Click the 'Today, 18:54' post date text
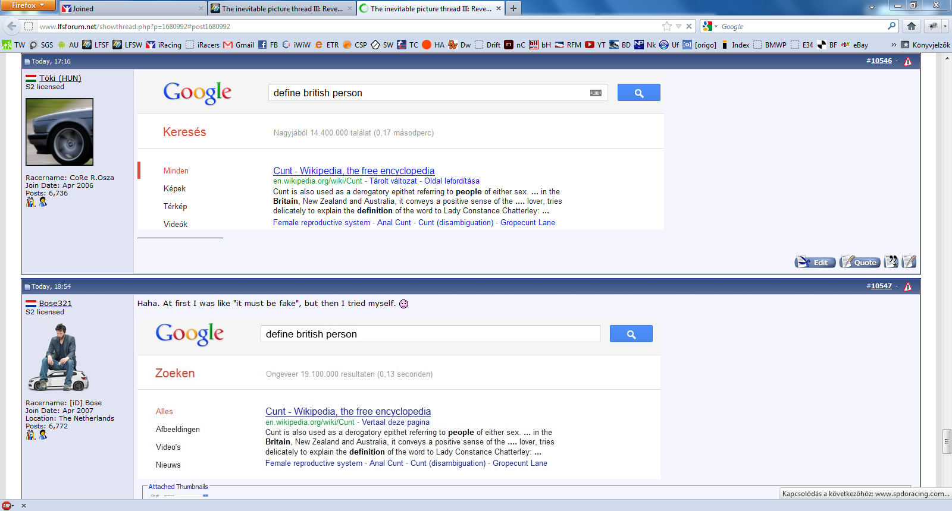 click(51, 286)
